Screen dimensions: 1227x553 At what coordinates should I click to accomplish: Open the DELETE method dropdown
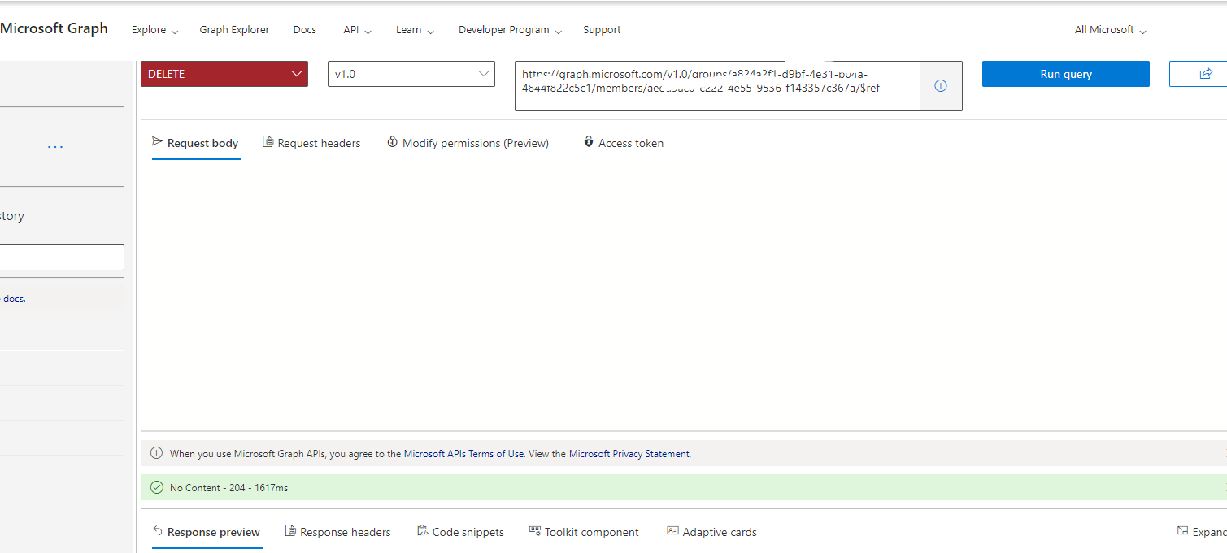[224, 73]
